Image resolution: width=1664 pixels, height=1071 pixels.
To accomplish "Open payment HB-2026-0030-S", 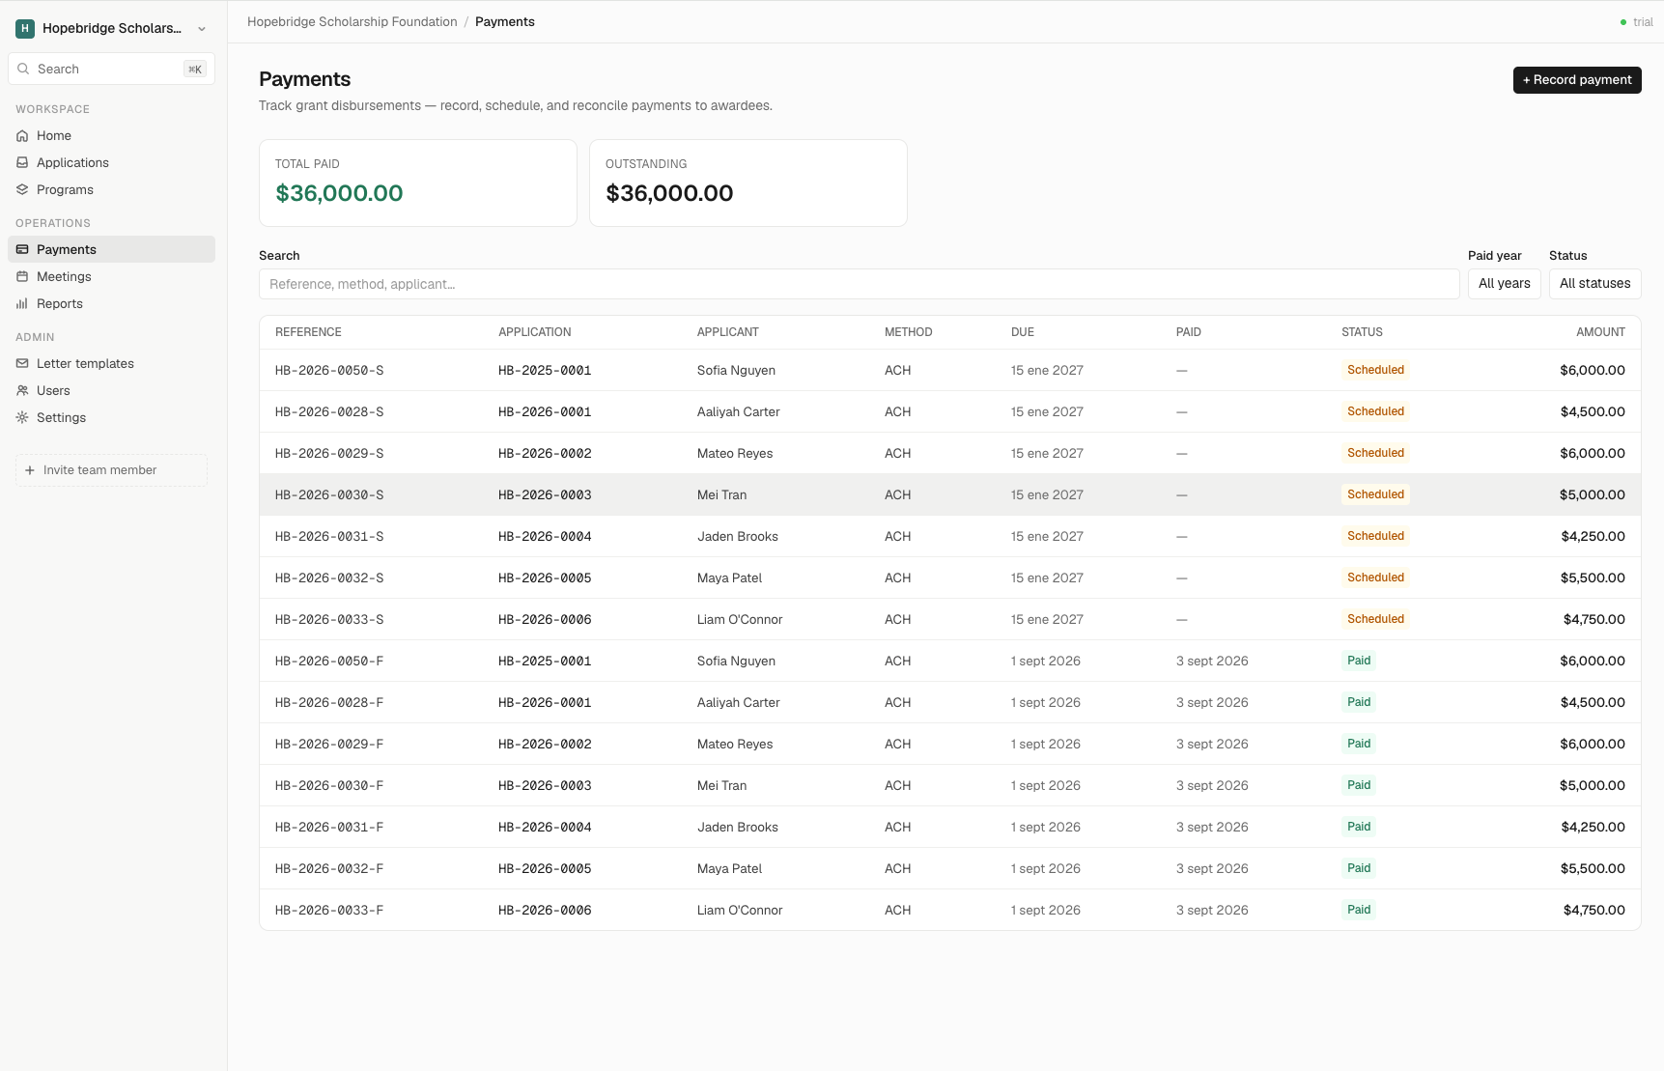I will click(x=329, y=495).
